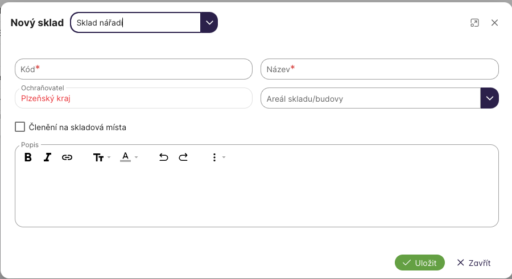Focus the Kód input field
Screen dimensions: 512x279
click(134, 69)
